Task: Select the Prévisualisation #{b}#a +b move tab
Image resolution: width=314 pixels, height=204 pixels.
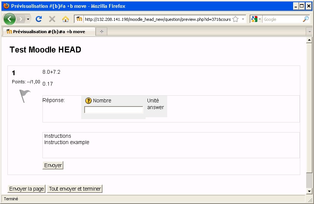Action: pos(49,32)
